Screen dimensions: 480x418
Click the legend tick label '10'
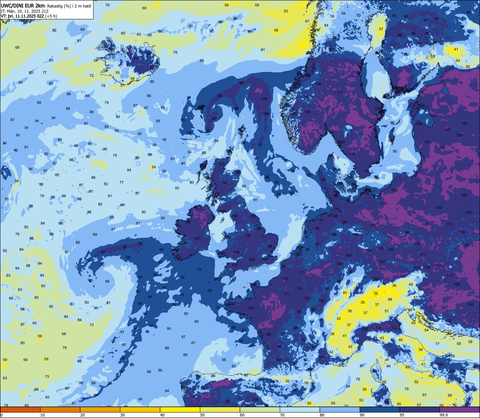[43, 415]
